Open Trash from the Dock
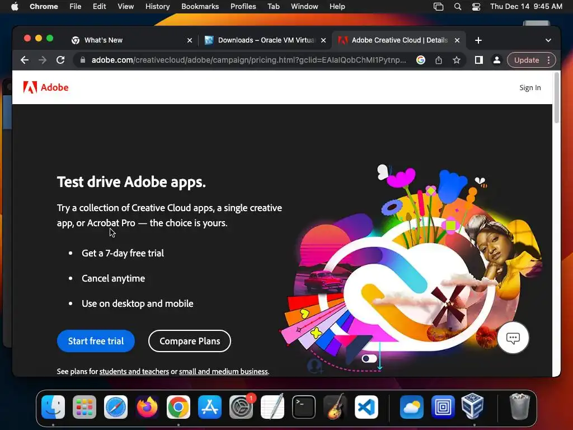Image resolution: width=573 pixels, height=430 pixels. tap(519, 406)
